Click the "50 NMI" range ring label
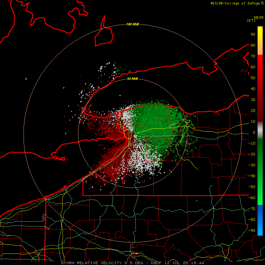Screen dimensions: 265x265 132,79
